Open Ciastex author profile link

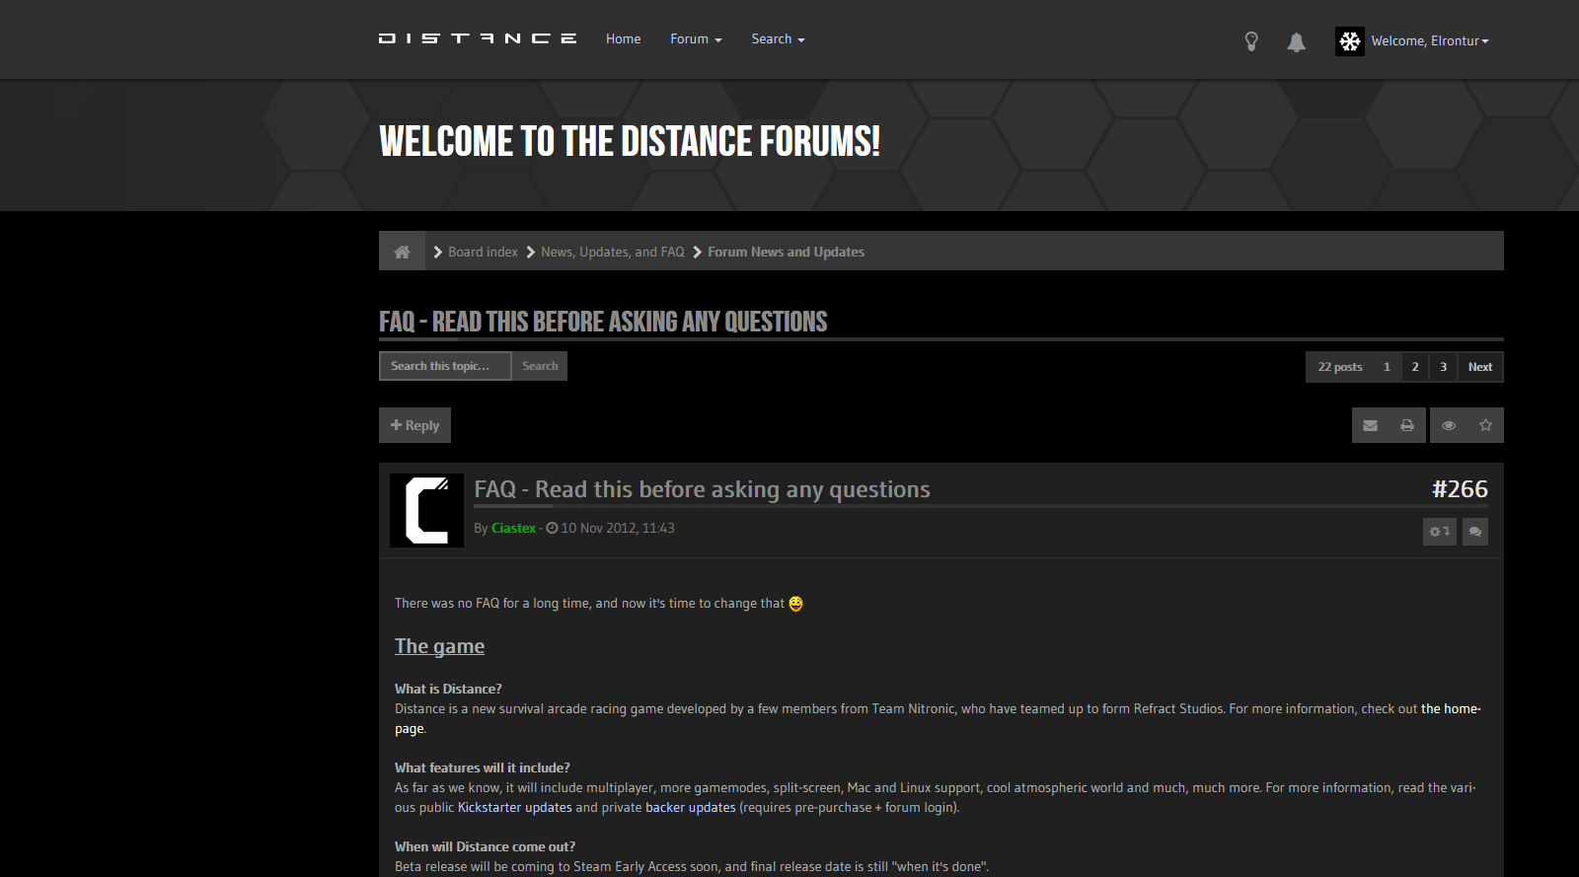[513, 528]
